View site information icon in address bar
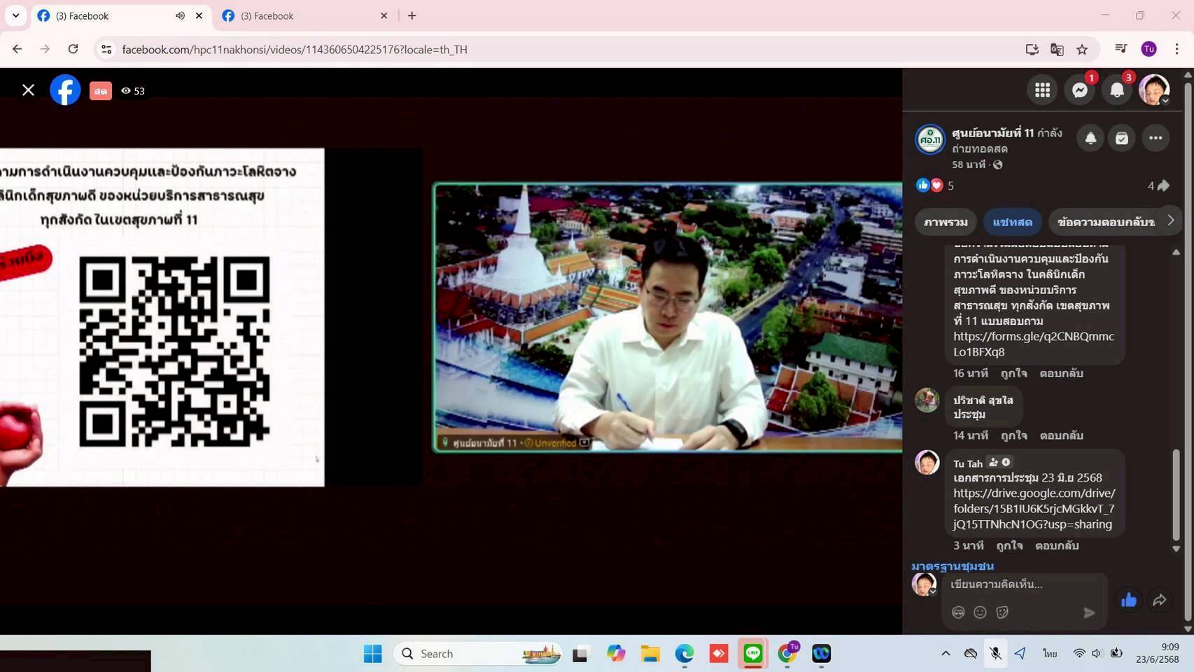This screenshot has height=672, width=1194. pyautogui.click(x=106, y=49)
